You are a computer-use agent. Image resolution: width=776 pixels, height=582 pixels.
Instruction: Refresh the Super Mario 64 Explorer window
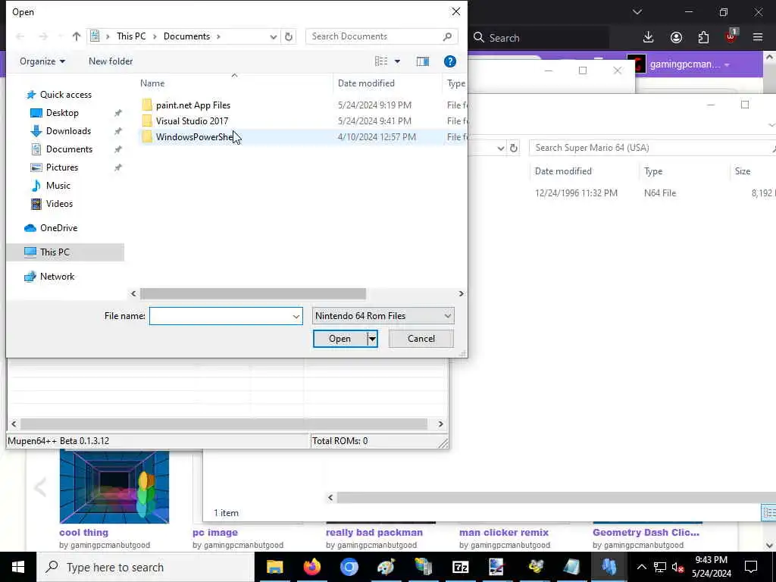tap(514, 148)
